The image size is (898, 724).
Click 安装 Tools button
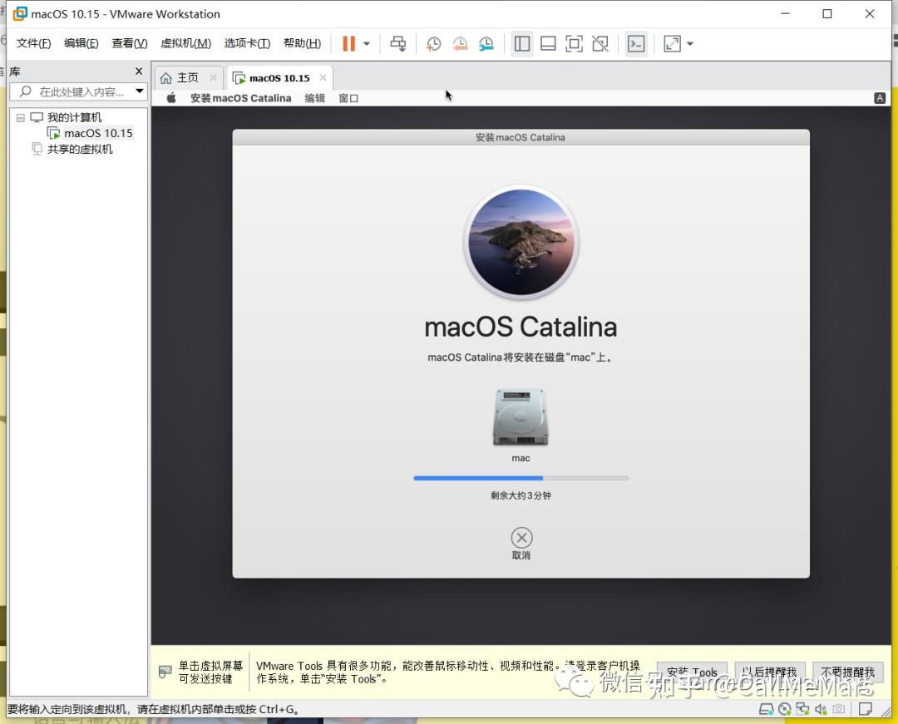(692, 672)
